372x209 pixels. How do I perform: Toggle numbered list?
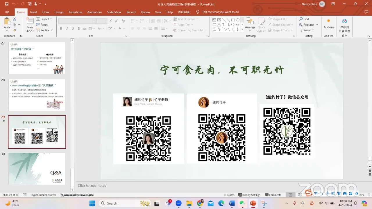[x=142, y=21]
